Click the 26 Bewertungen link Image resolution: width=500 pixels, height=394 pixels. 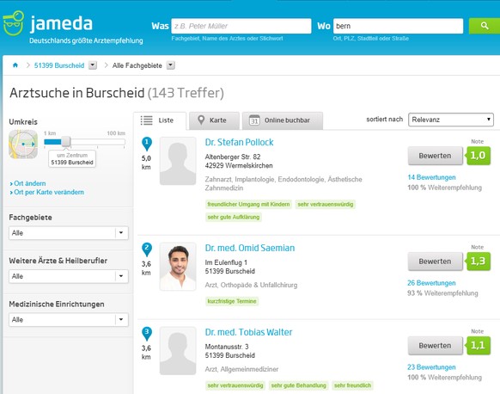coord(431,283)
